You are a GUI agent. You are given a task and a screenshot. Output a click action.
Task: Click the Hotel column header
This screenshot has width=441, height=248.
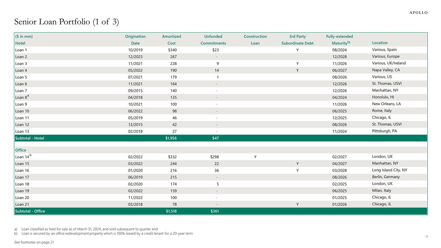point(20,43)
